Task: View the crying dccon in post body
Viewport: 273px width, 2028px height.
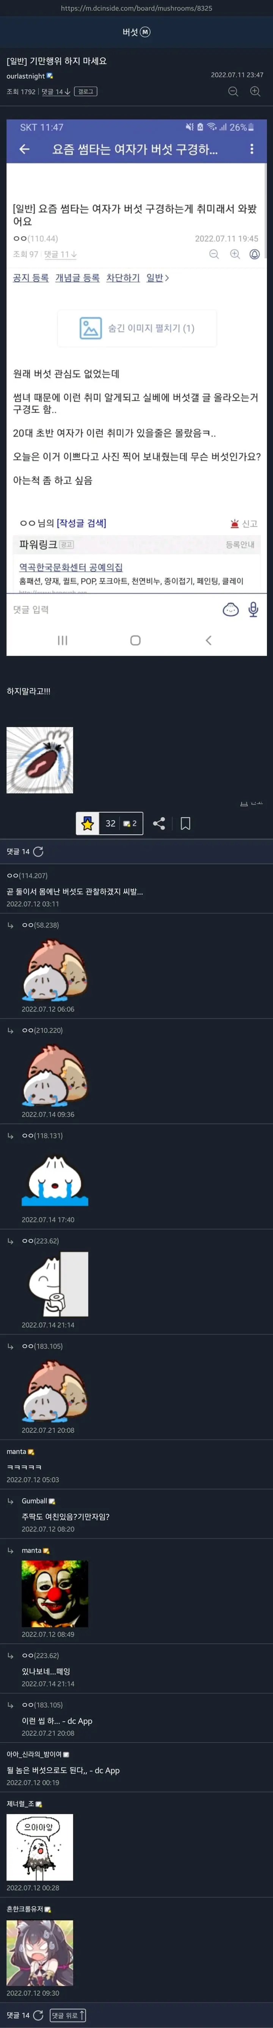Action: 40,760
